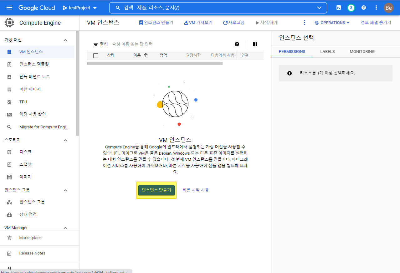400x273 pixels.
Task: Select VM 인스턴스 in the sidebar
Action: 37,52
